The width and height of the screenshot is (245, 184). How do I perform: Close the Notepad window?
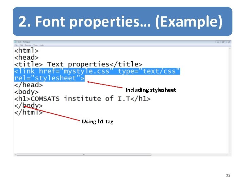[229, 42]
